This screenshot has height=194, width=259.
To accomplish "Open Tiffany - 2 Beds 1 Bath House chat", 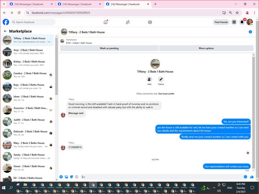I will pos(27,40).
